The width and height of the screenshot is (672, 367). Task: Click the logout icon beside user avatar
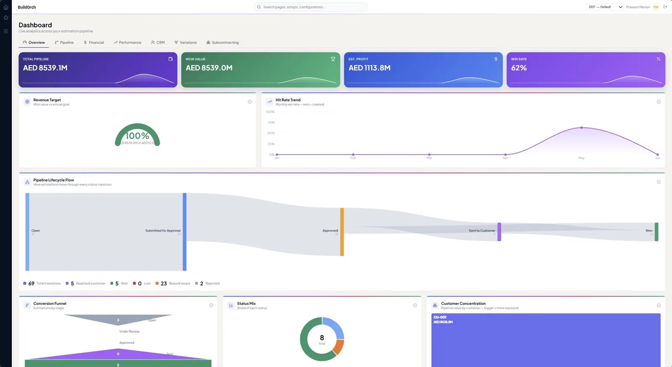[x=665, y=7]
